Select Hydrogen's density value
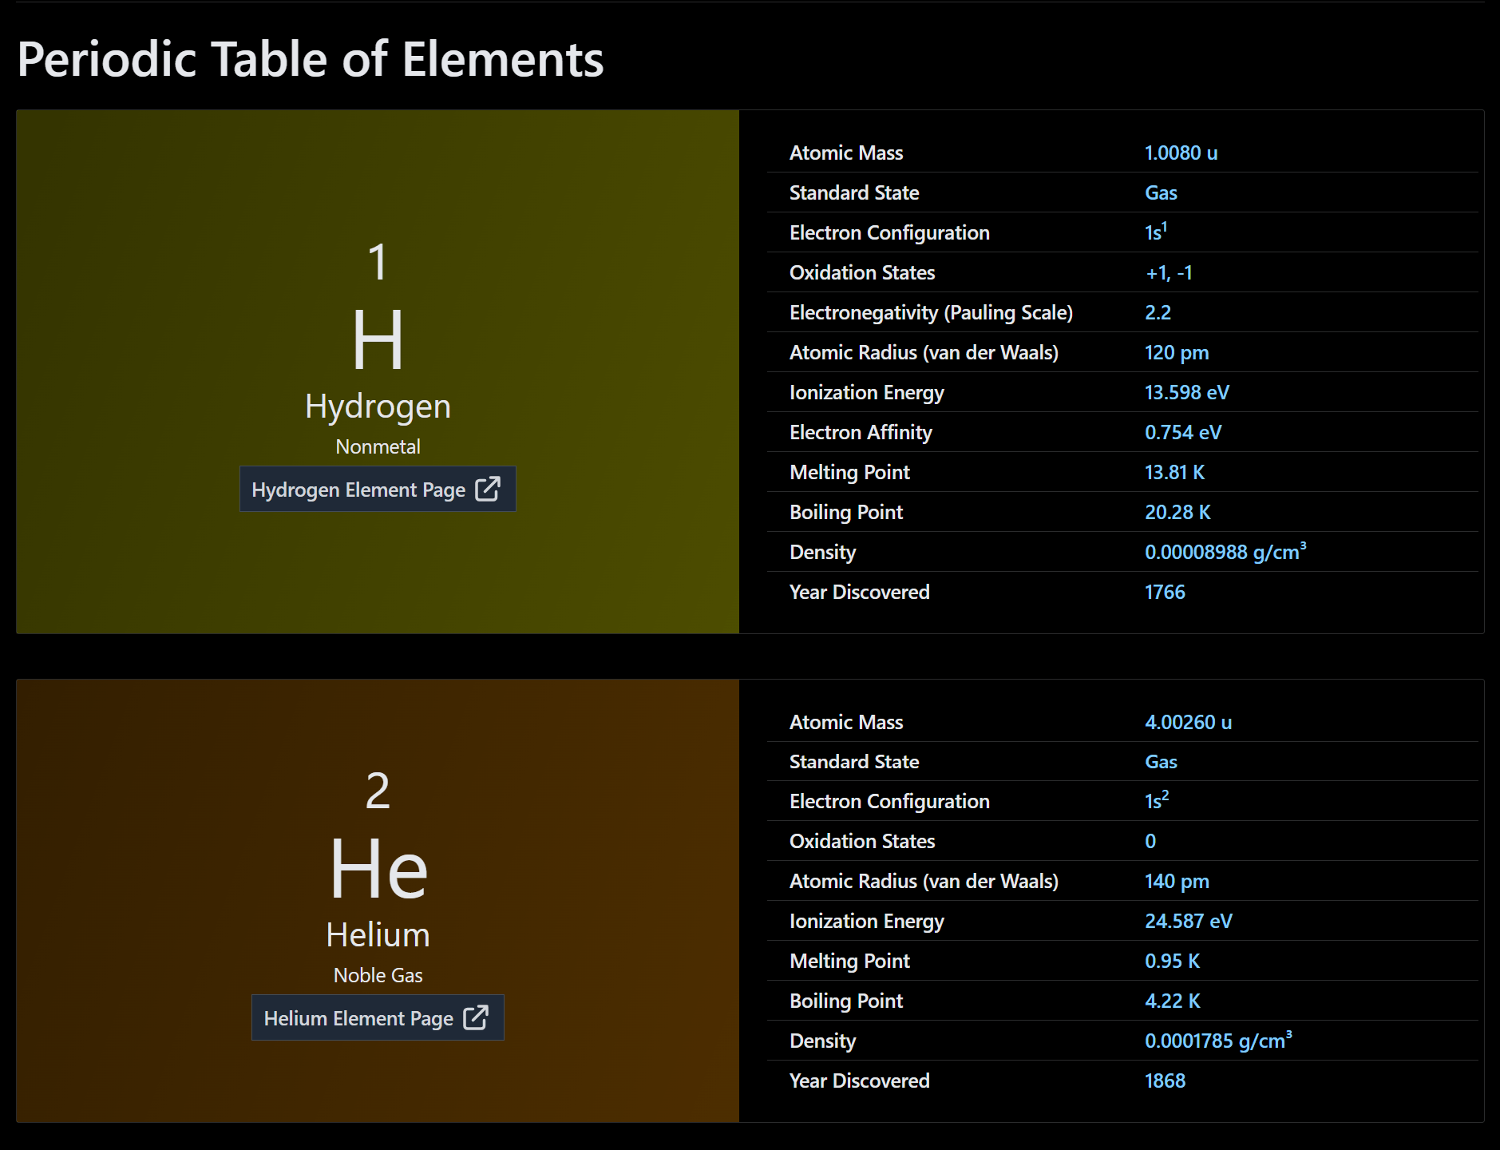 click(x=1225, y=551)
